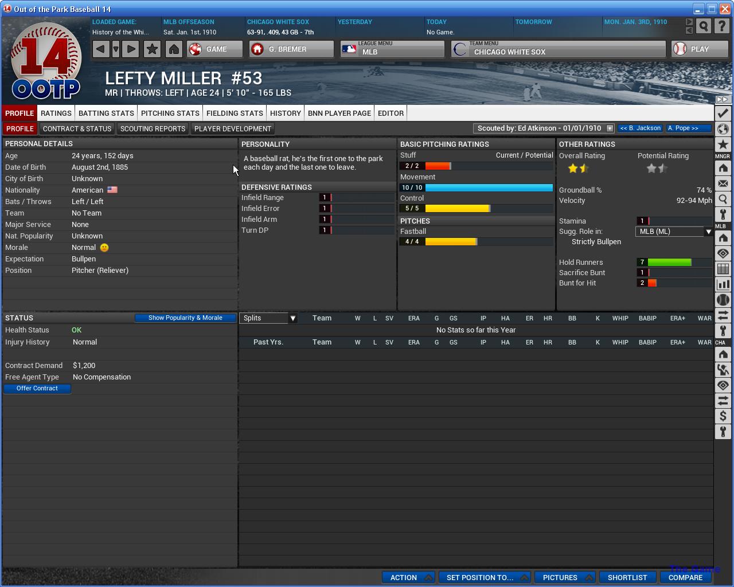This screenshot has height=587, width=734.
Task: Click the globe icon in right sidebar
Action: [723, 129]
